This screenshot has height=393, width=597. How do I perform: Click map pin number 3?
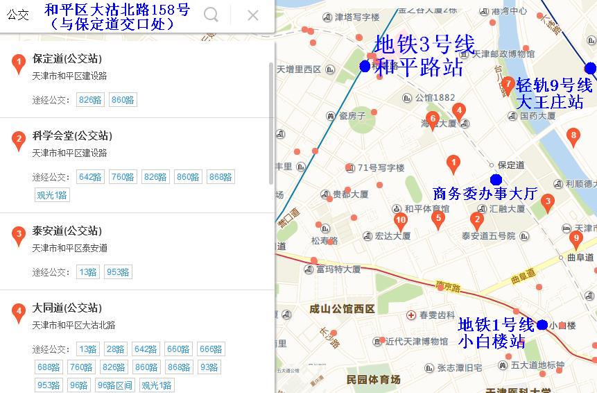coord(548,203)
